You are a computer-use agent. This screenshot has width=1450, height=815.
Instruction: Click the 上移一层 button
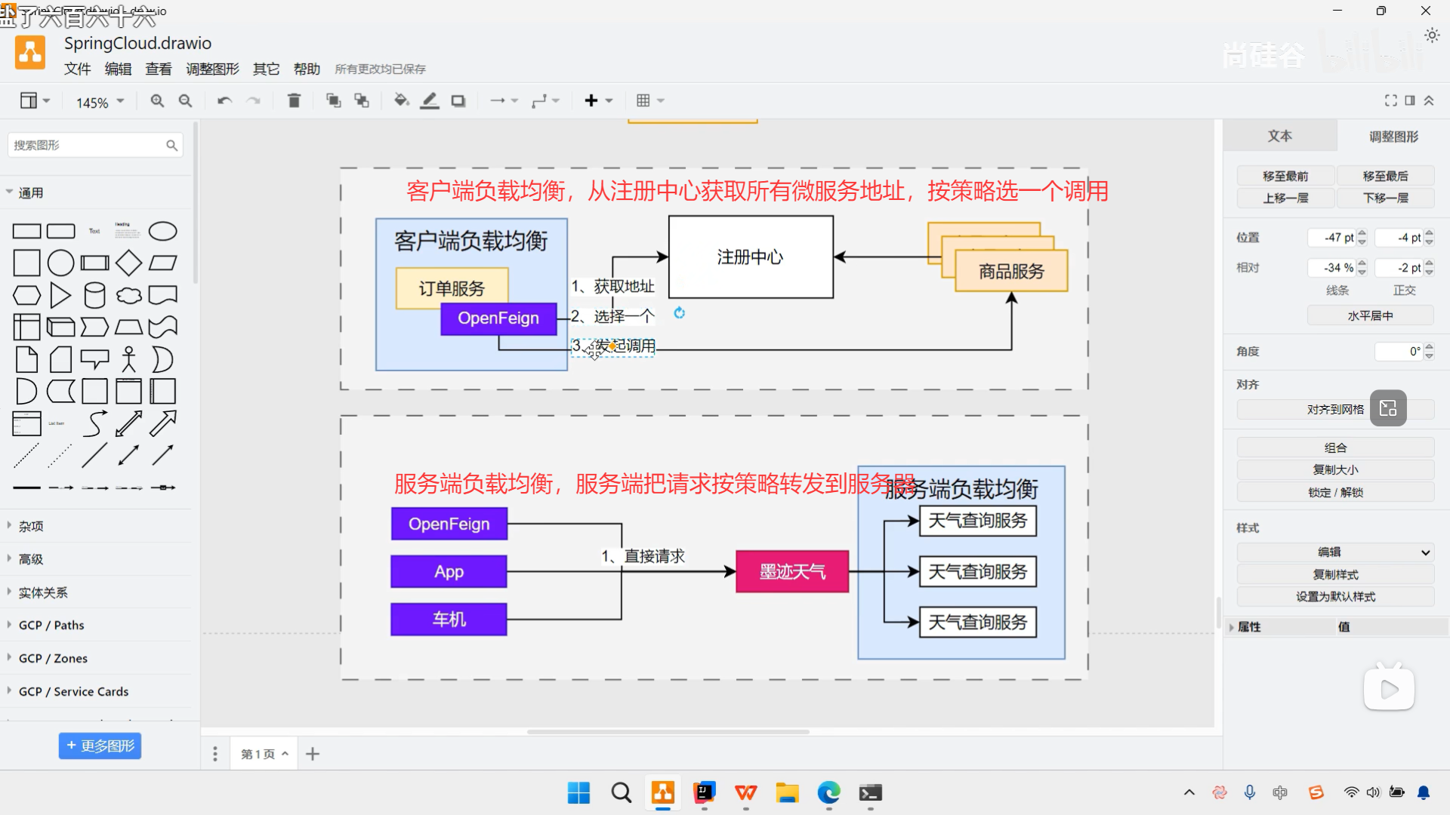pos(1285,198)
